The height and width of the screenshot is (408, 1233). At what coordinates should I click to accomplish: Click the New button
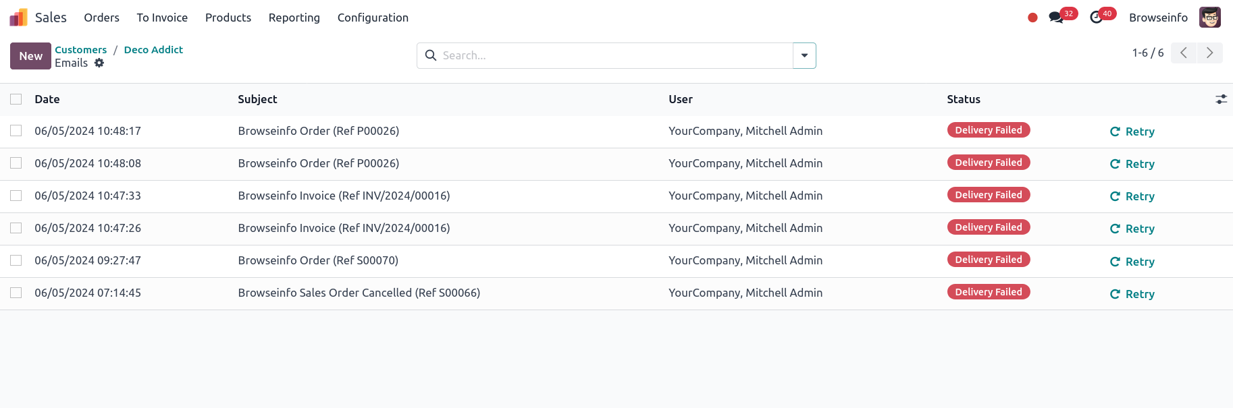(x=30, y=56)
